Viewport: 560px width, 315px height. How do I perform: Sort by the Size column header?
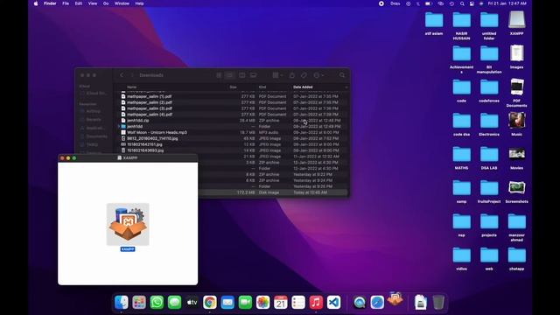(x=234, y=87)
